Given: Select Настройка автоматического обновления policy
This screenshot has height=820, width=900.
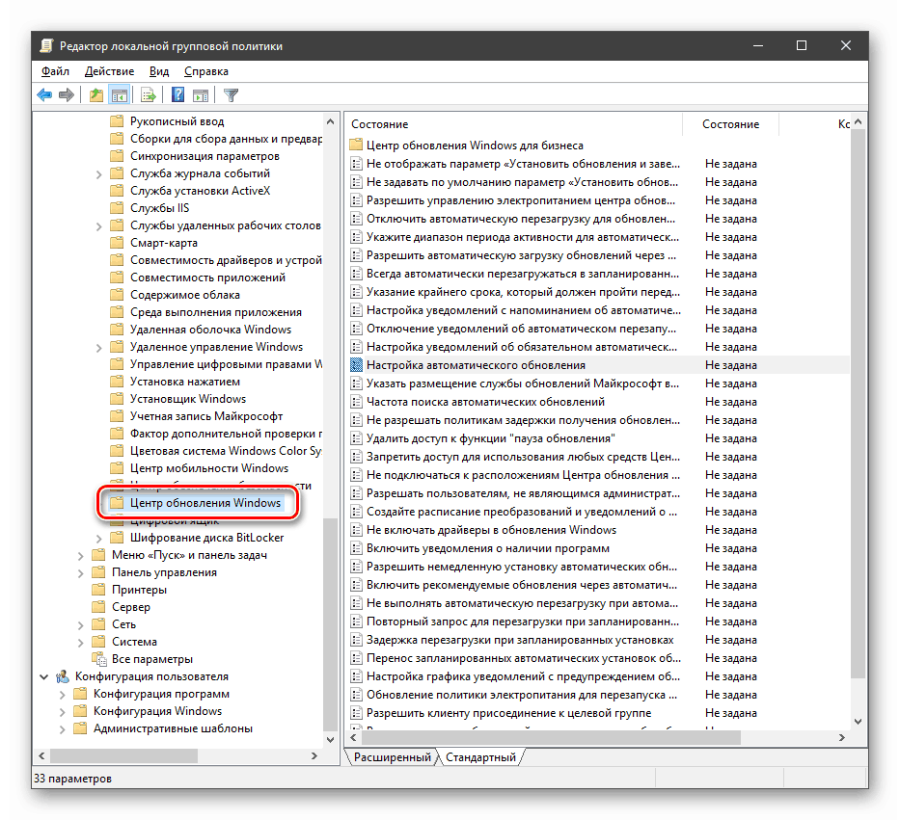Looking at the screenshot, I should click(x=476, y=365).
